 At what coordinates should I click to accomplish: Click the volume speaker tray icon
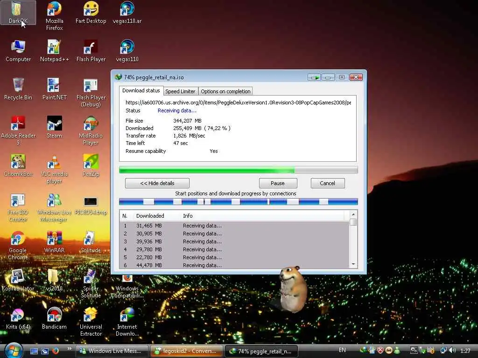(452, 351)
